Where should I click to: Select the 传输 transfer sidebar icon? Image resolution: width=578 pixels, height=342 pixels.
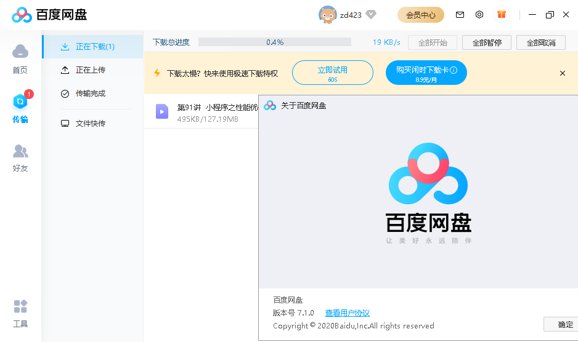coord(20,108)
